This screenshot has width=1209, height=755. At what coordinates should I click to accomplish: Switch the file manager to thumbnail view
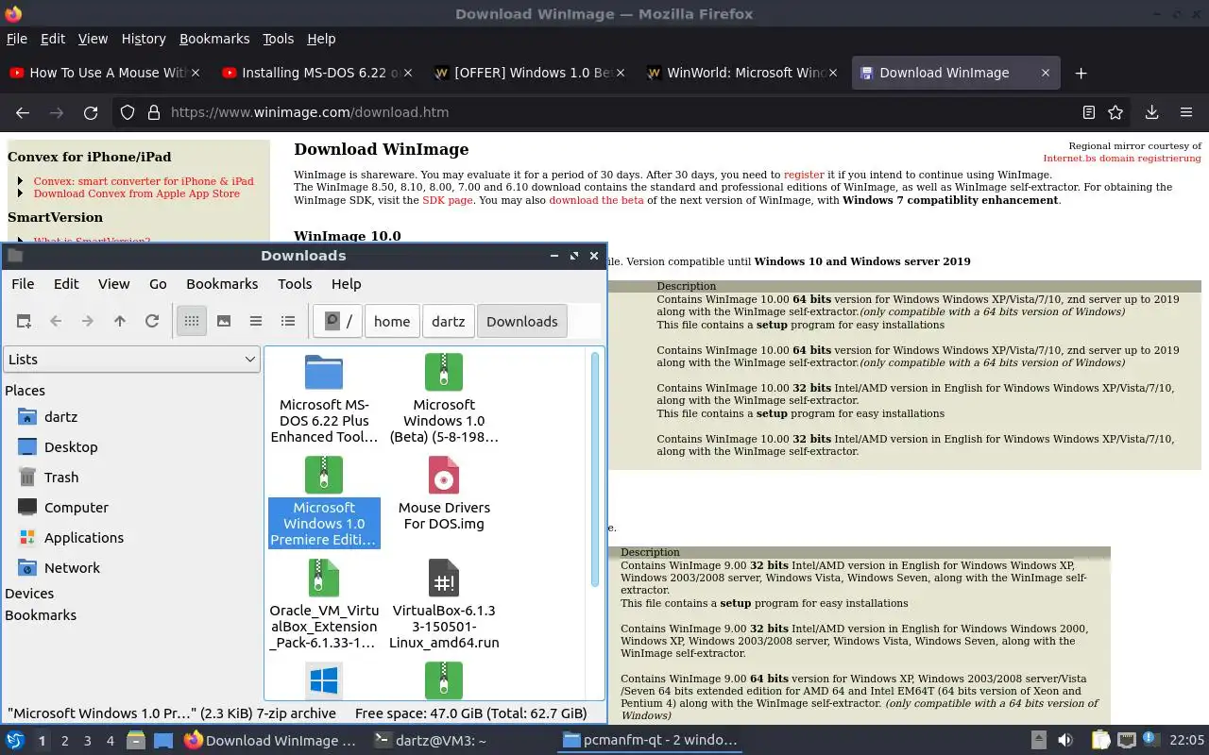(224, 321)
